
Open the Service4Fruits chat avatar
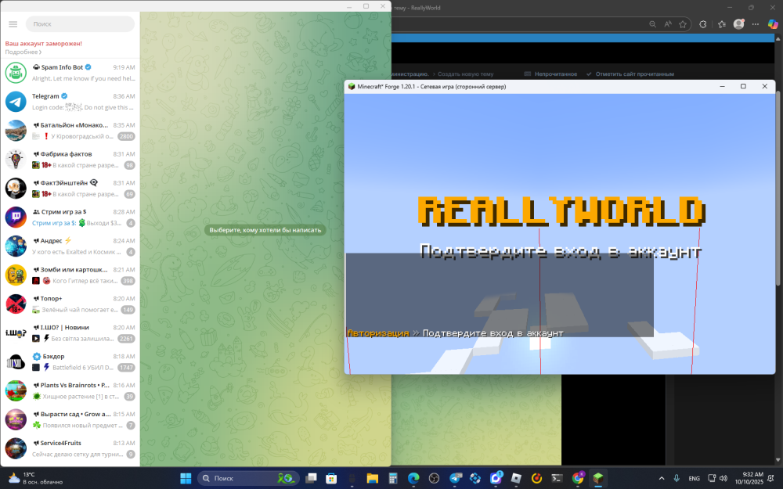16,448
